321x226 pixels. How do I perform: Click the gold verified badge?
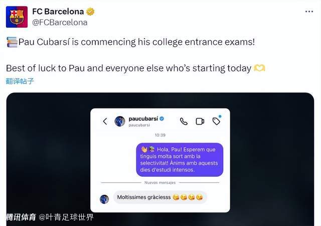pyautogui.click(x=90, y=12)
